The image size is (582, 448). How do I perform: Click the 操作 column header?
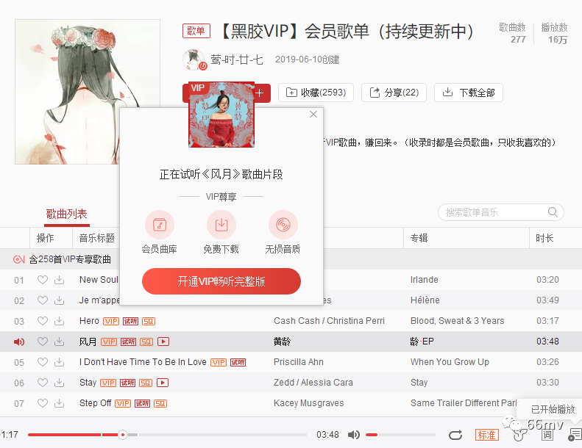46,238
